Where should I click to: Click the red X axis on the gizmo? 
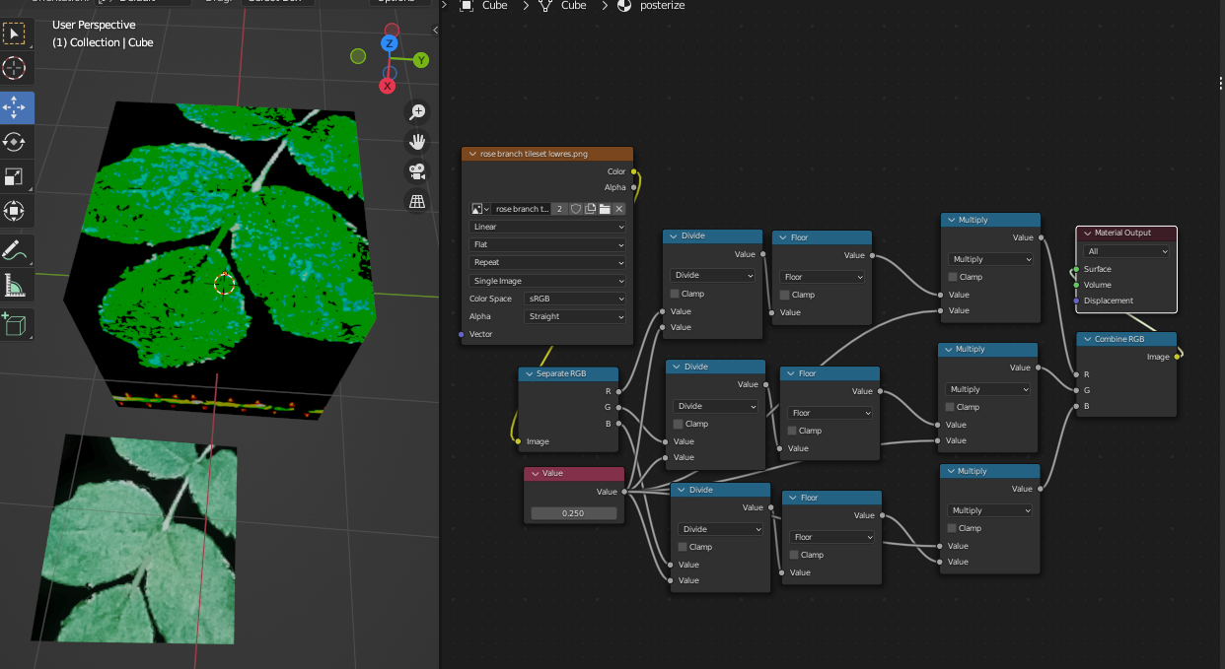click(388, 86)
